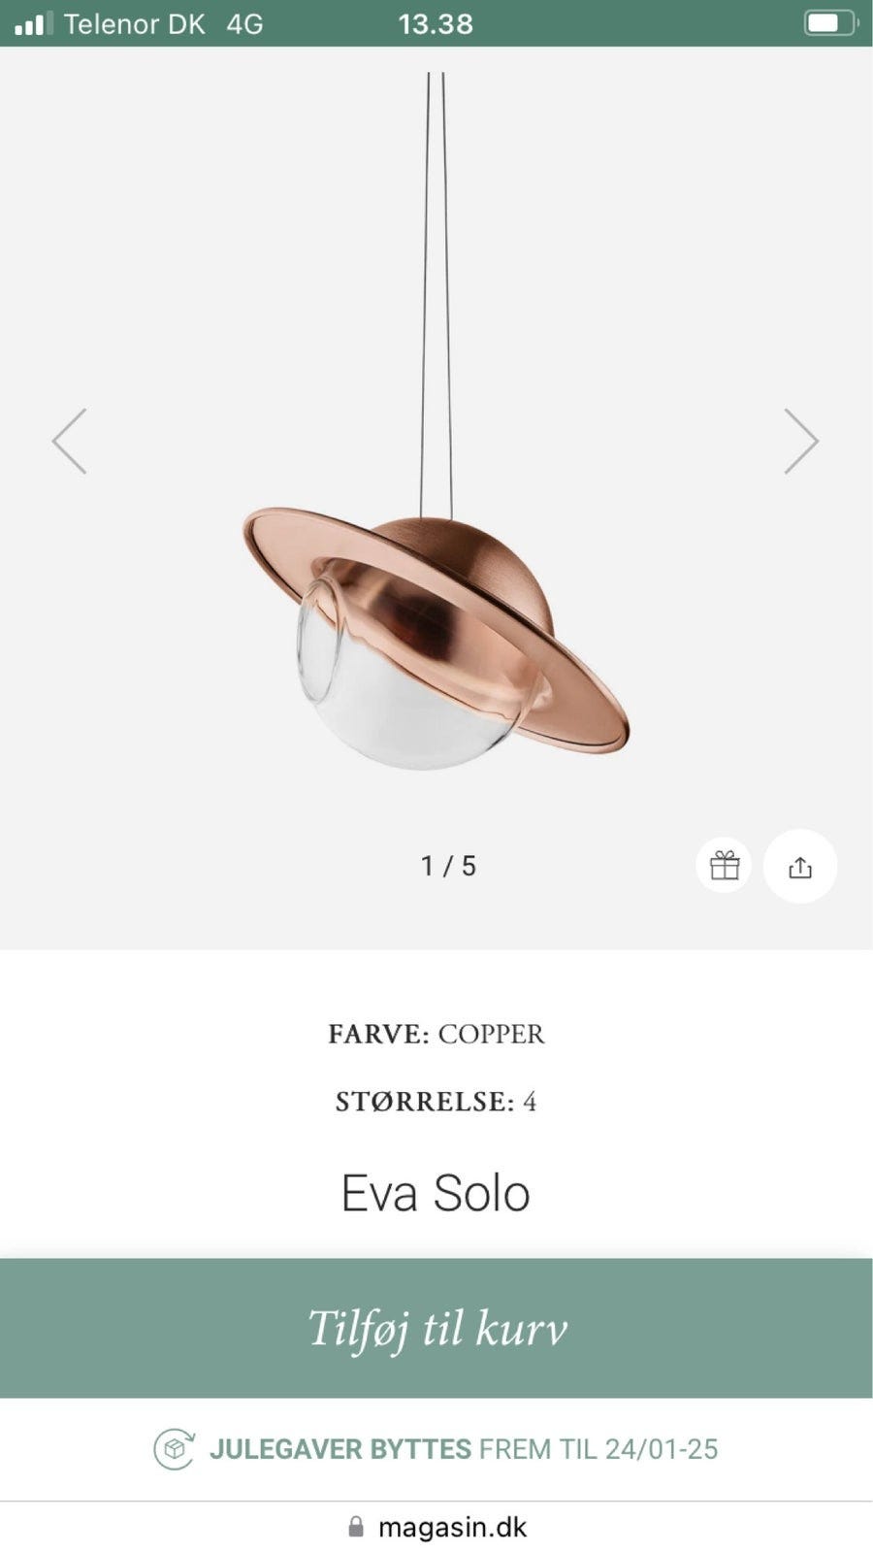Viewport: 873px width, 1553px height.
Task: Tap the 13.38 clock in status bar
Action: click(x=436, y=23)
